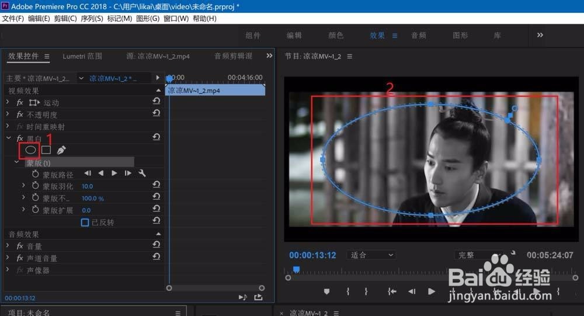Select the 凉凉MV~1_2.mp4 clip bar

click(x=215, y=90)
